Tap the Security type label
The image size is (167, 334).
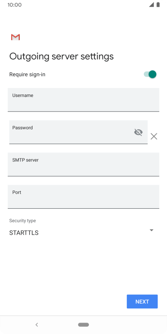23,221
